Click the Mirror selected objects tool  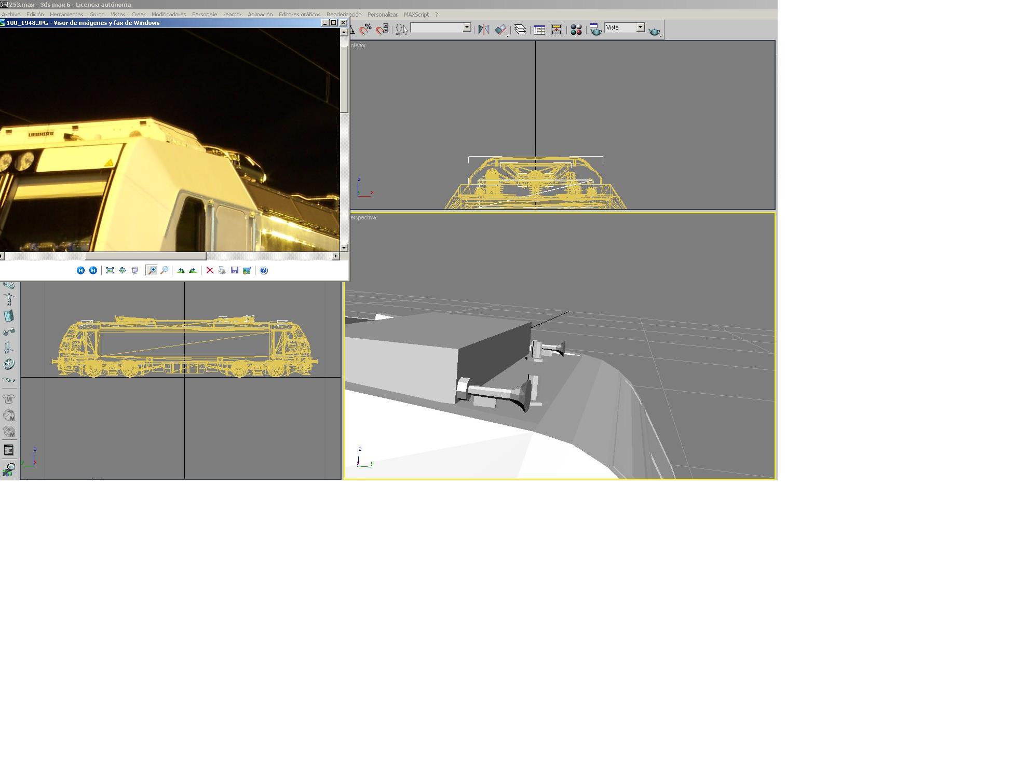483,30
